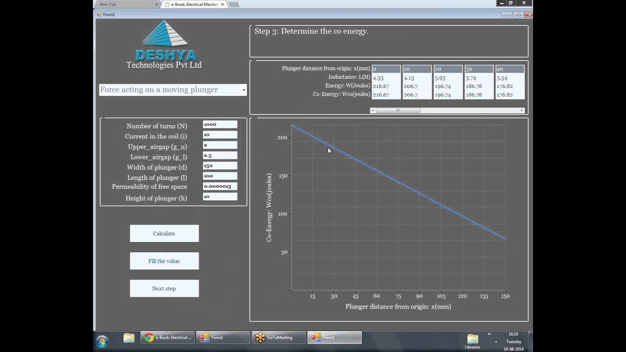
Task: Close the Form1 window
Action: pyautogui.click(x=529, y=15)
